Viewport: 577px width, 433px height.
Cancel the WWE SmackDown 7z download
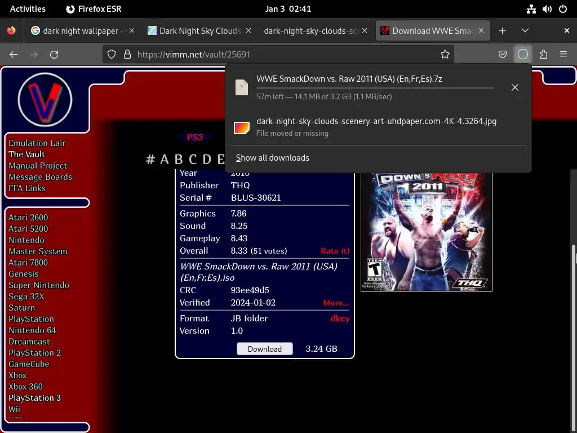coord(515,87)
